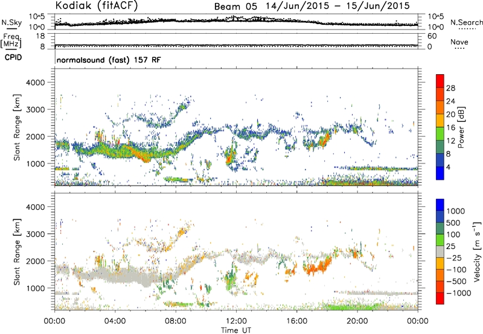Click the 'Power [dB]' colorbar title
This screenshot has height=334, width=483.
461,127
